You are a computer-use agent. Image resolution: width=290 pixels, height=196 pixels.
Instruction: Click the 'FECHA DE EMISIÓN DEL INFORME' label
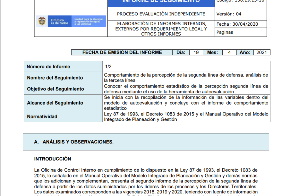[x=122, y=52]
